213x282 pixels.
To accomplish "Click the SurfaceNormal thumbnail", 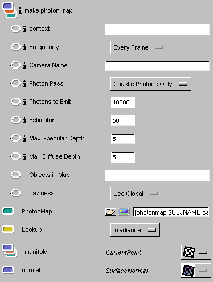I will pos(189,271).
